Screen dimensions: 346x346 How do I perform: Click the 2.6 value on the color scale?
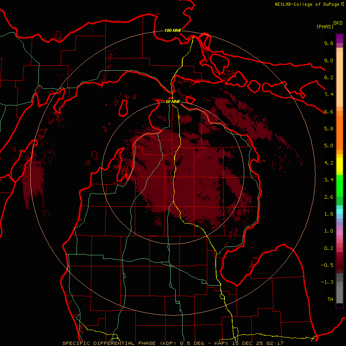click(x=329, y=197)
